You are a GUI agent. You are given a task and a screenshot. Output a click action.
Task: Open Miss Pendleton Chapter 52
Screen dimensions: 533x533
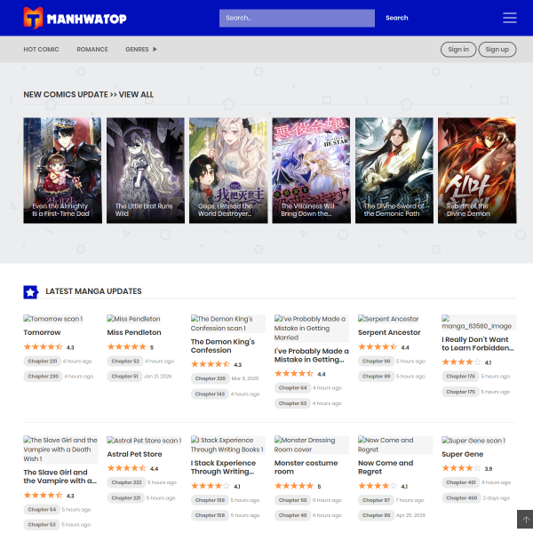pyautogui.click(x=125, y=361)
